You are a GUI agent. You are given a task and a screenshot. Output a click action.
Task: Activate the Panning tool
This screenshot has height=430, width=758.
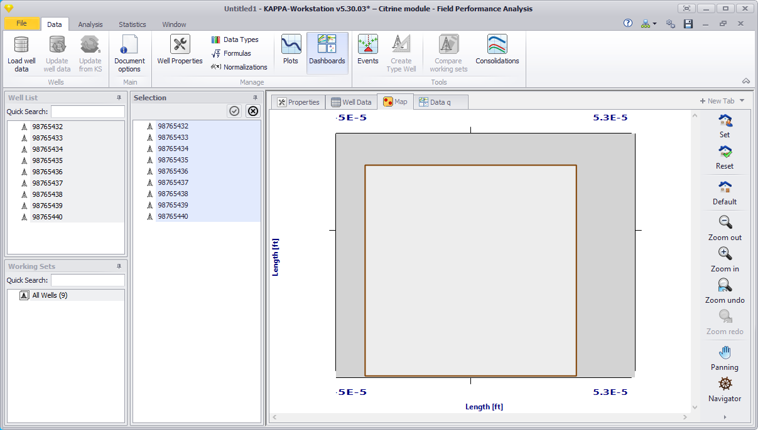725,359
